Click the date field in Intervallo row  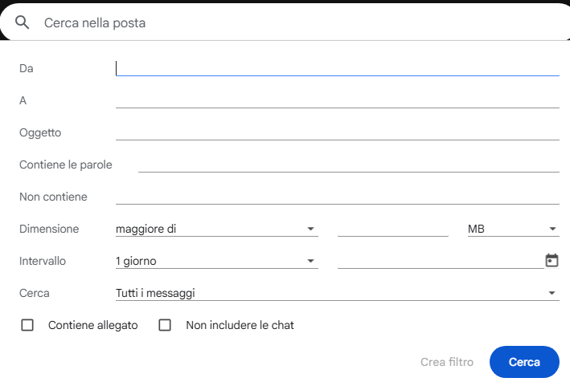point(440,261)
